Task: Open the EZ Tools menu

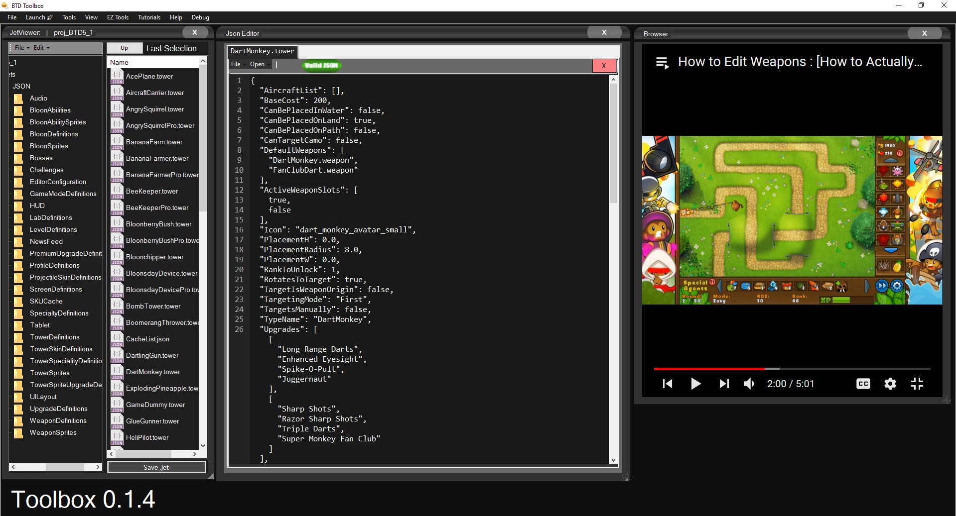Action: pyautogui.click(x=118, y=17)
